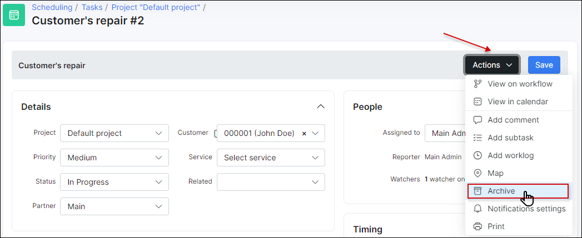Image resolution: width=582 pixels, height=238 pixels.
Task: Open the Select service dropdown
Action: (x=271, y=158)
